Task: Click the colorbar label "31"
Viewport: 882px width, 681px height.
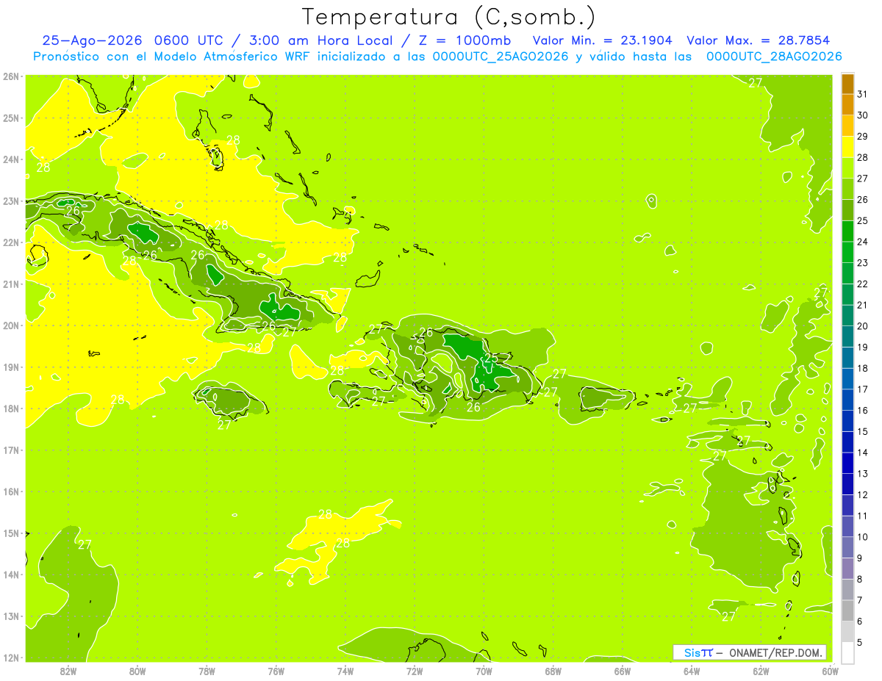Action: 863,94
